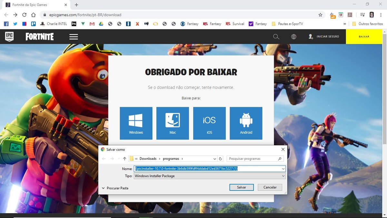Show hidden bookmarks with the » chevron

coord(345,24)
